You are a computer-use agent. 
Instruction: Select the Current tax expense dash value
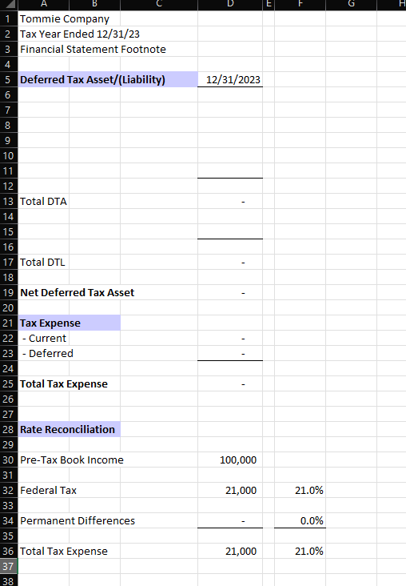coord(230,338)
